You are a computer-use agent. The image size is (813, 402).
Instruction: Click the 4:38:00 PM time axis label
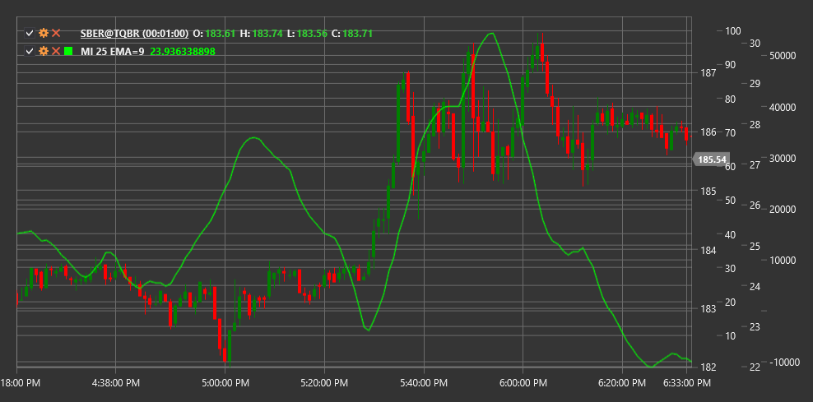click(x=114, y=383)
